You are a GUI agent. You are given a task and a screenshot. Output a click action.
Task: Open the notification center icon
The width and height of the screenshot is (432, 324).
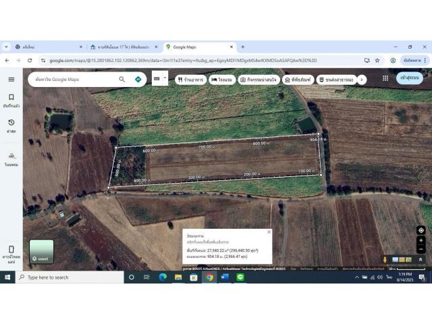click(422, 277)
